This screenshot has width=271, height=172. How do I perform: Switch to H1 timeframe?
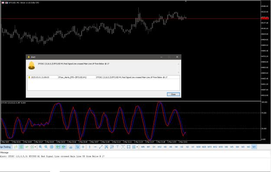click(x=193, y=147)
